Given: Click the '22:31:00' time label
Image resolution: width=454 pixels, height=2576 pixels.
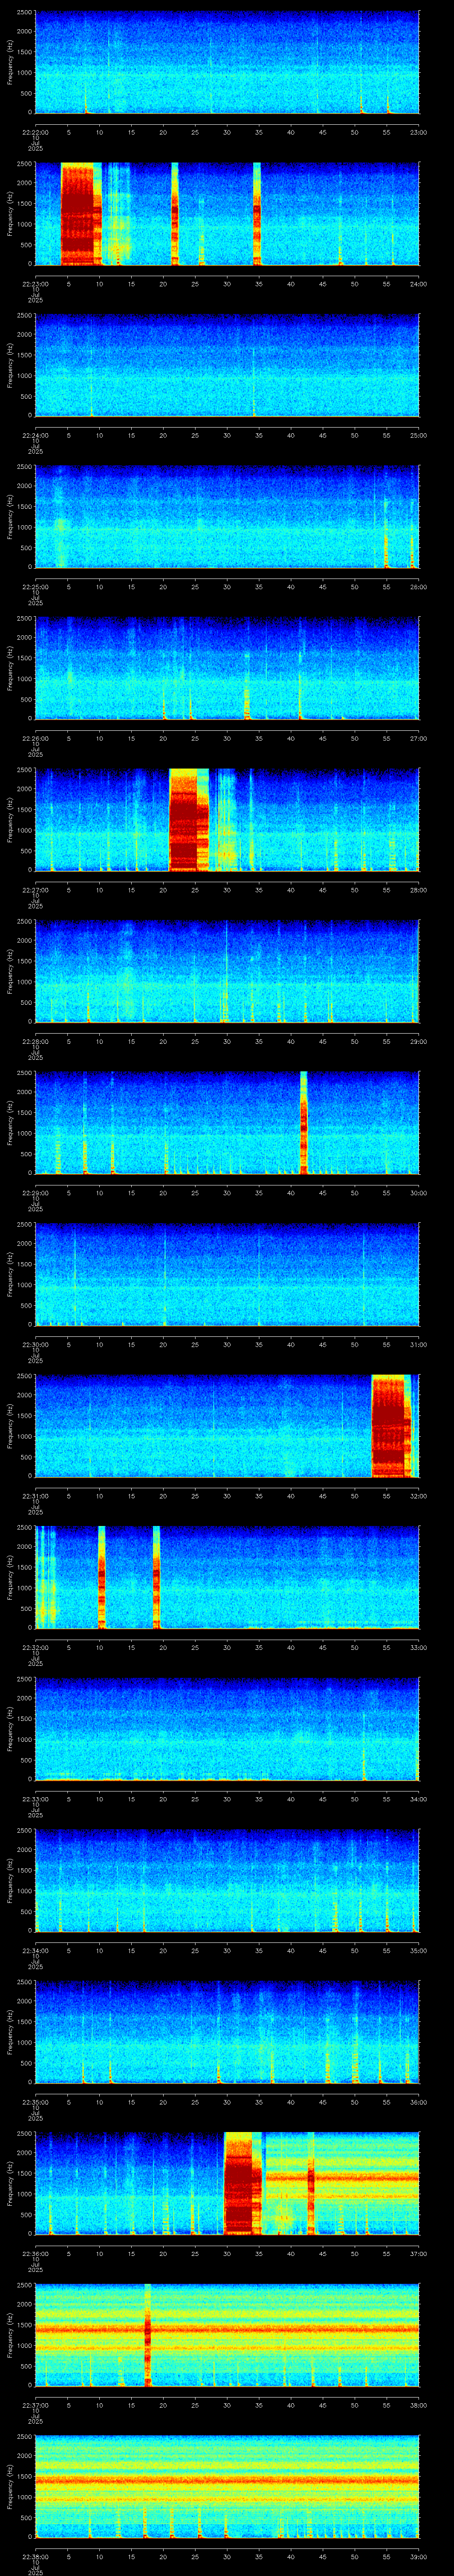Looking at the screenshot, I should (35, 1496).
